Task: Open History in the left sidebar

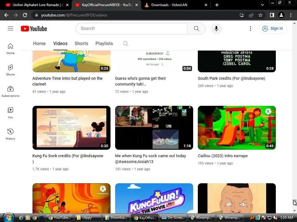Action: [10, 134]
